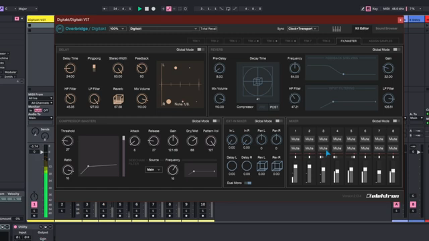Open the Kit Editor tab
Screen dimensions: 429x241
point(362,29)
